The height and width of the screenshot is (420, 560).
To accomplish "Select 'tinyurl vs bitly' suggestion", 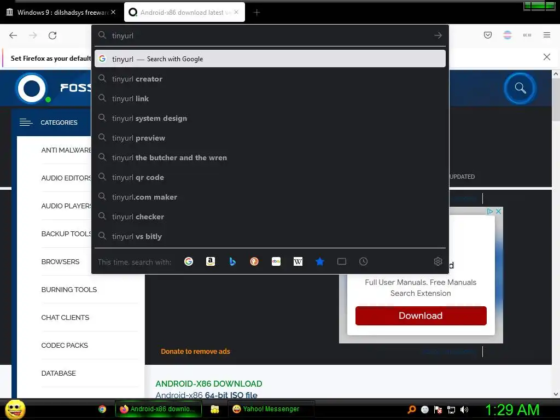I will [270, 236].
